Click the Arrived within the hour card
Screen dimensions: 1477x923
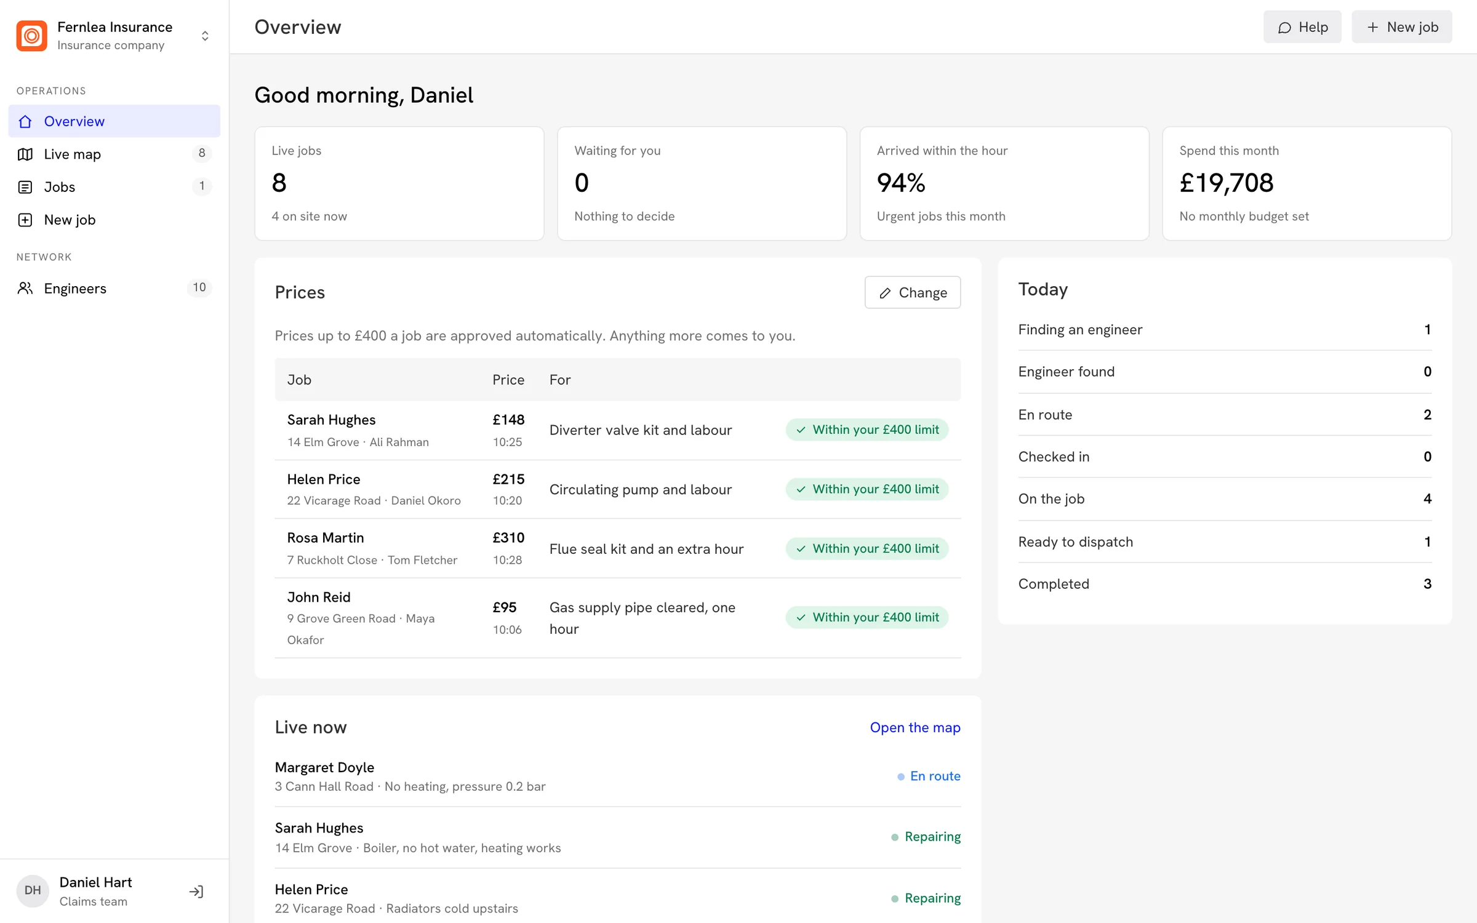click(x=1004, y=183)
